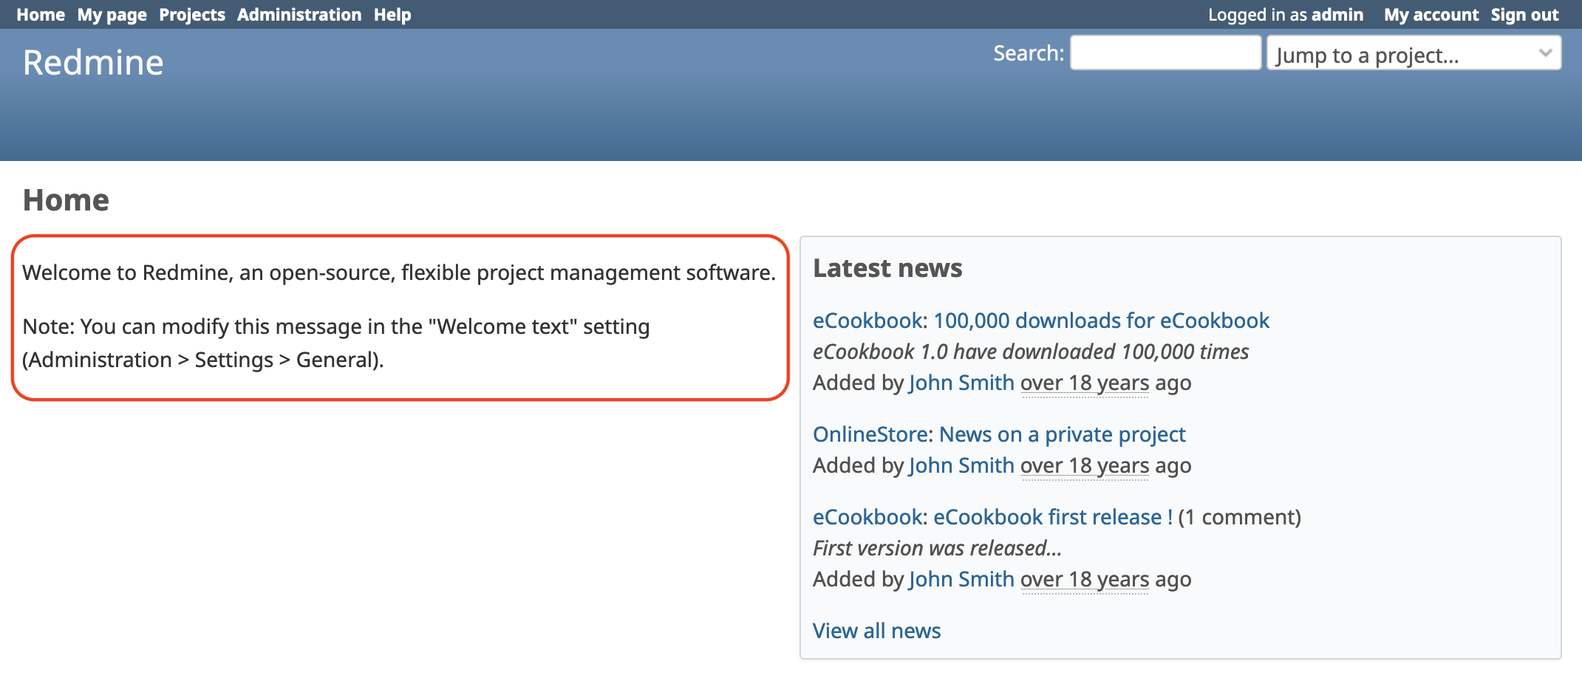Open the Administration menu
This screenshot has width=1582, height=681.
299,14
